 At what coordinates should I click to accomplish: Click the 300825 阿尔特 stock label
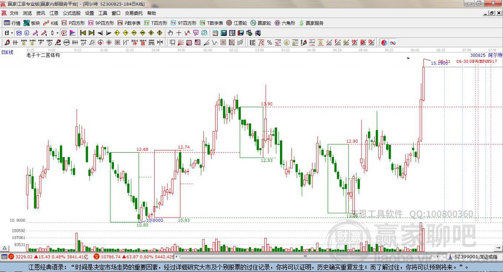(486, 55)
